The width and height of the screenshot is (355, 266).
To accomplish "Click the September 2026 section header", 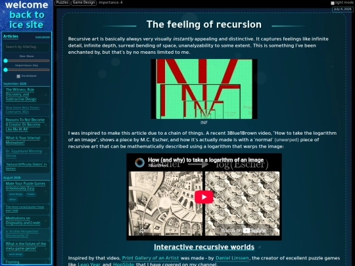I will pos(14,83).
